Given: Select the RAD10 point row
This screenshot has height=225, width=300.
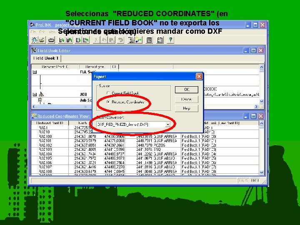Looking at the screenshot, I should pyautogui.click(x=145, y=132).
